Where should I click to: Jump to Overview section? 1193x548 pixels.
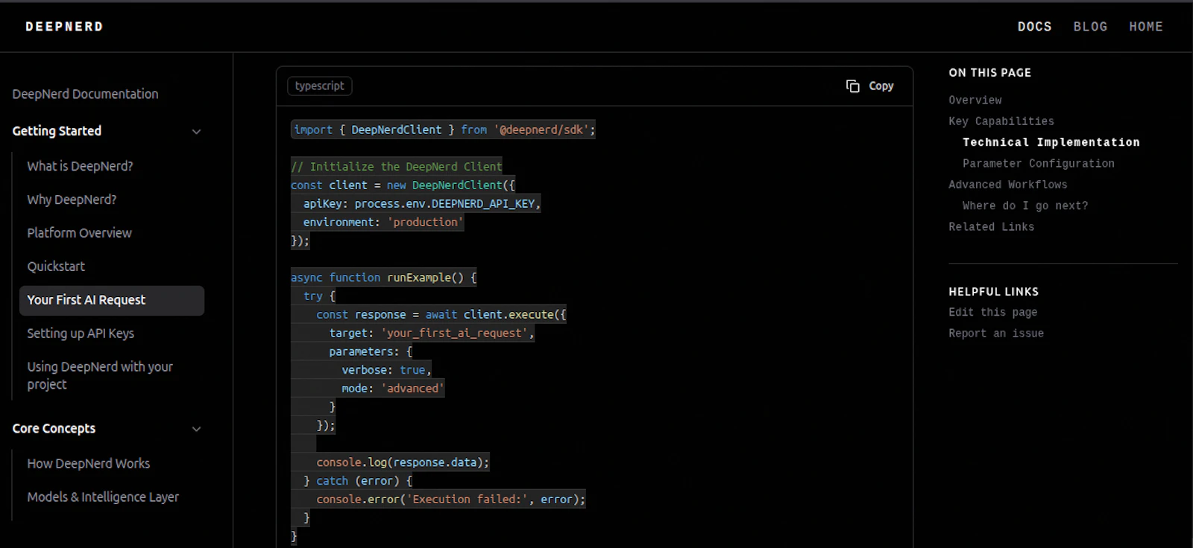click(975, 101)
